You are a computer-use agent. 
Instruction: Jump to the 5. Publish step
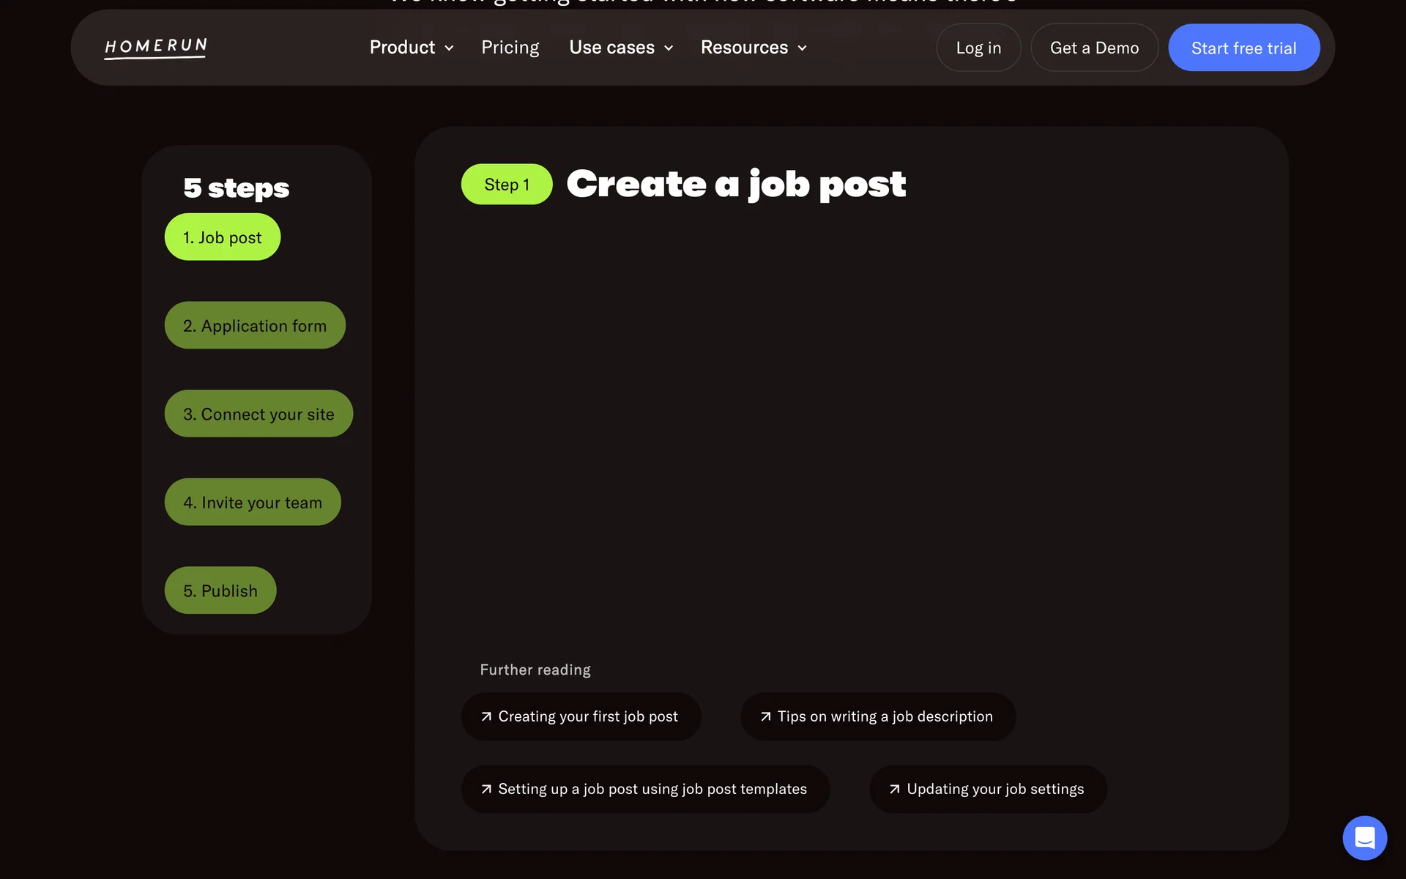point(220,590)
